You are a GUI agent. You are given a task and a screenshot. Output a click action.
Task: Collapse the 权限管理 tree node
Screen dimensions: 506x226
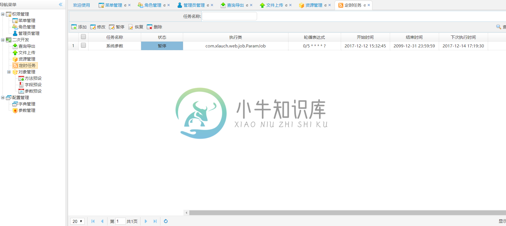point(3,14)
